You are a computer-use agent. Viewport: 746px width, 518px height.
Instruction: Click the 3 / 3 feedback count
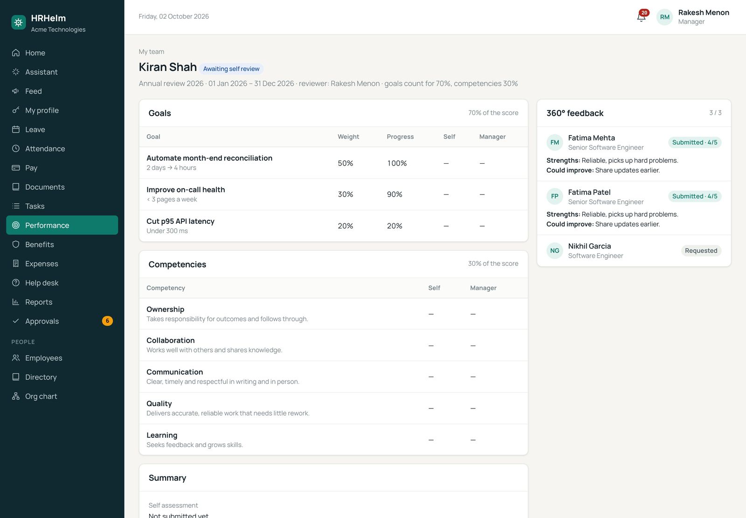click(715, 113)
